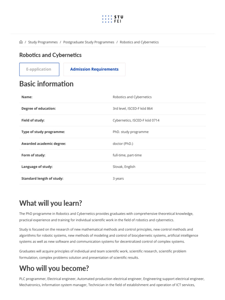Click the "Slovak, English" language value

click(124, 167)
